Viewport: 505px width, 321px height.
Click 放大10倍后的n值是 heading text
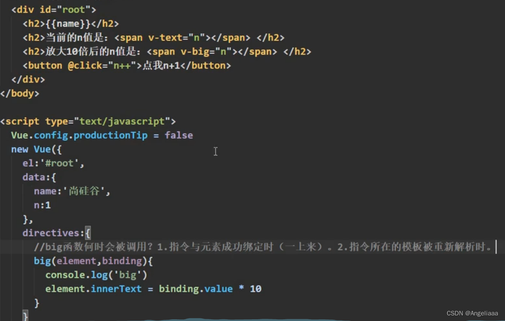tap(94, 52)
